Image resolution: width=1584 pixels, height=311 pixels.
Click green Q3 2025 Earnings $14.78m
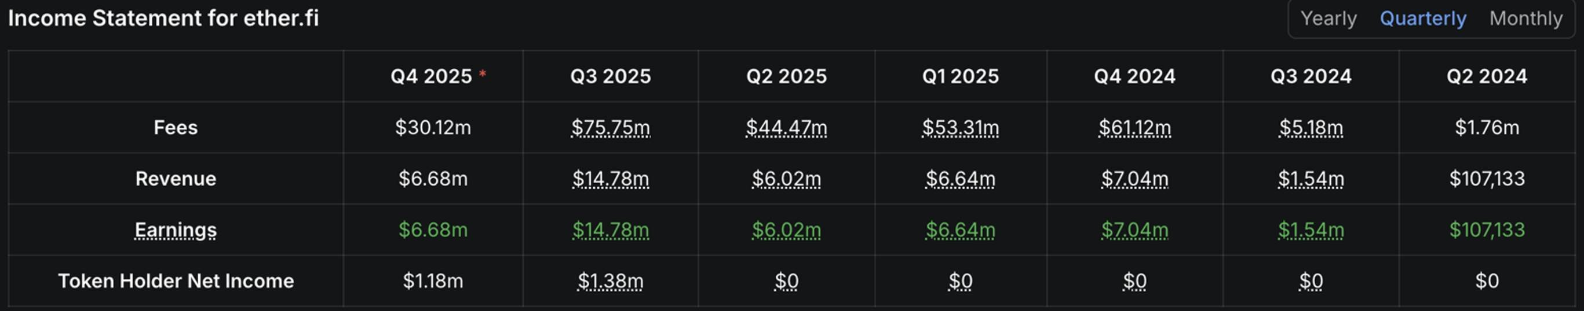pyautogui.click(x=610, y=230)
